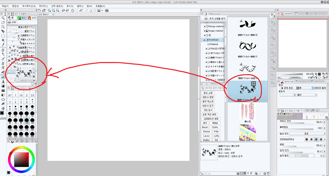Click the brush preview magnifier icon
Image resolution: width=329 pixels, height=176 pixels.
[x=327, y=118]
